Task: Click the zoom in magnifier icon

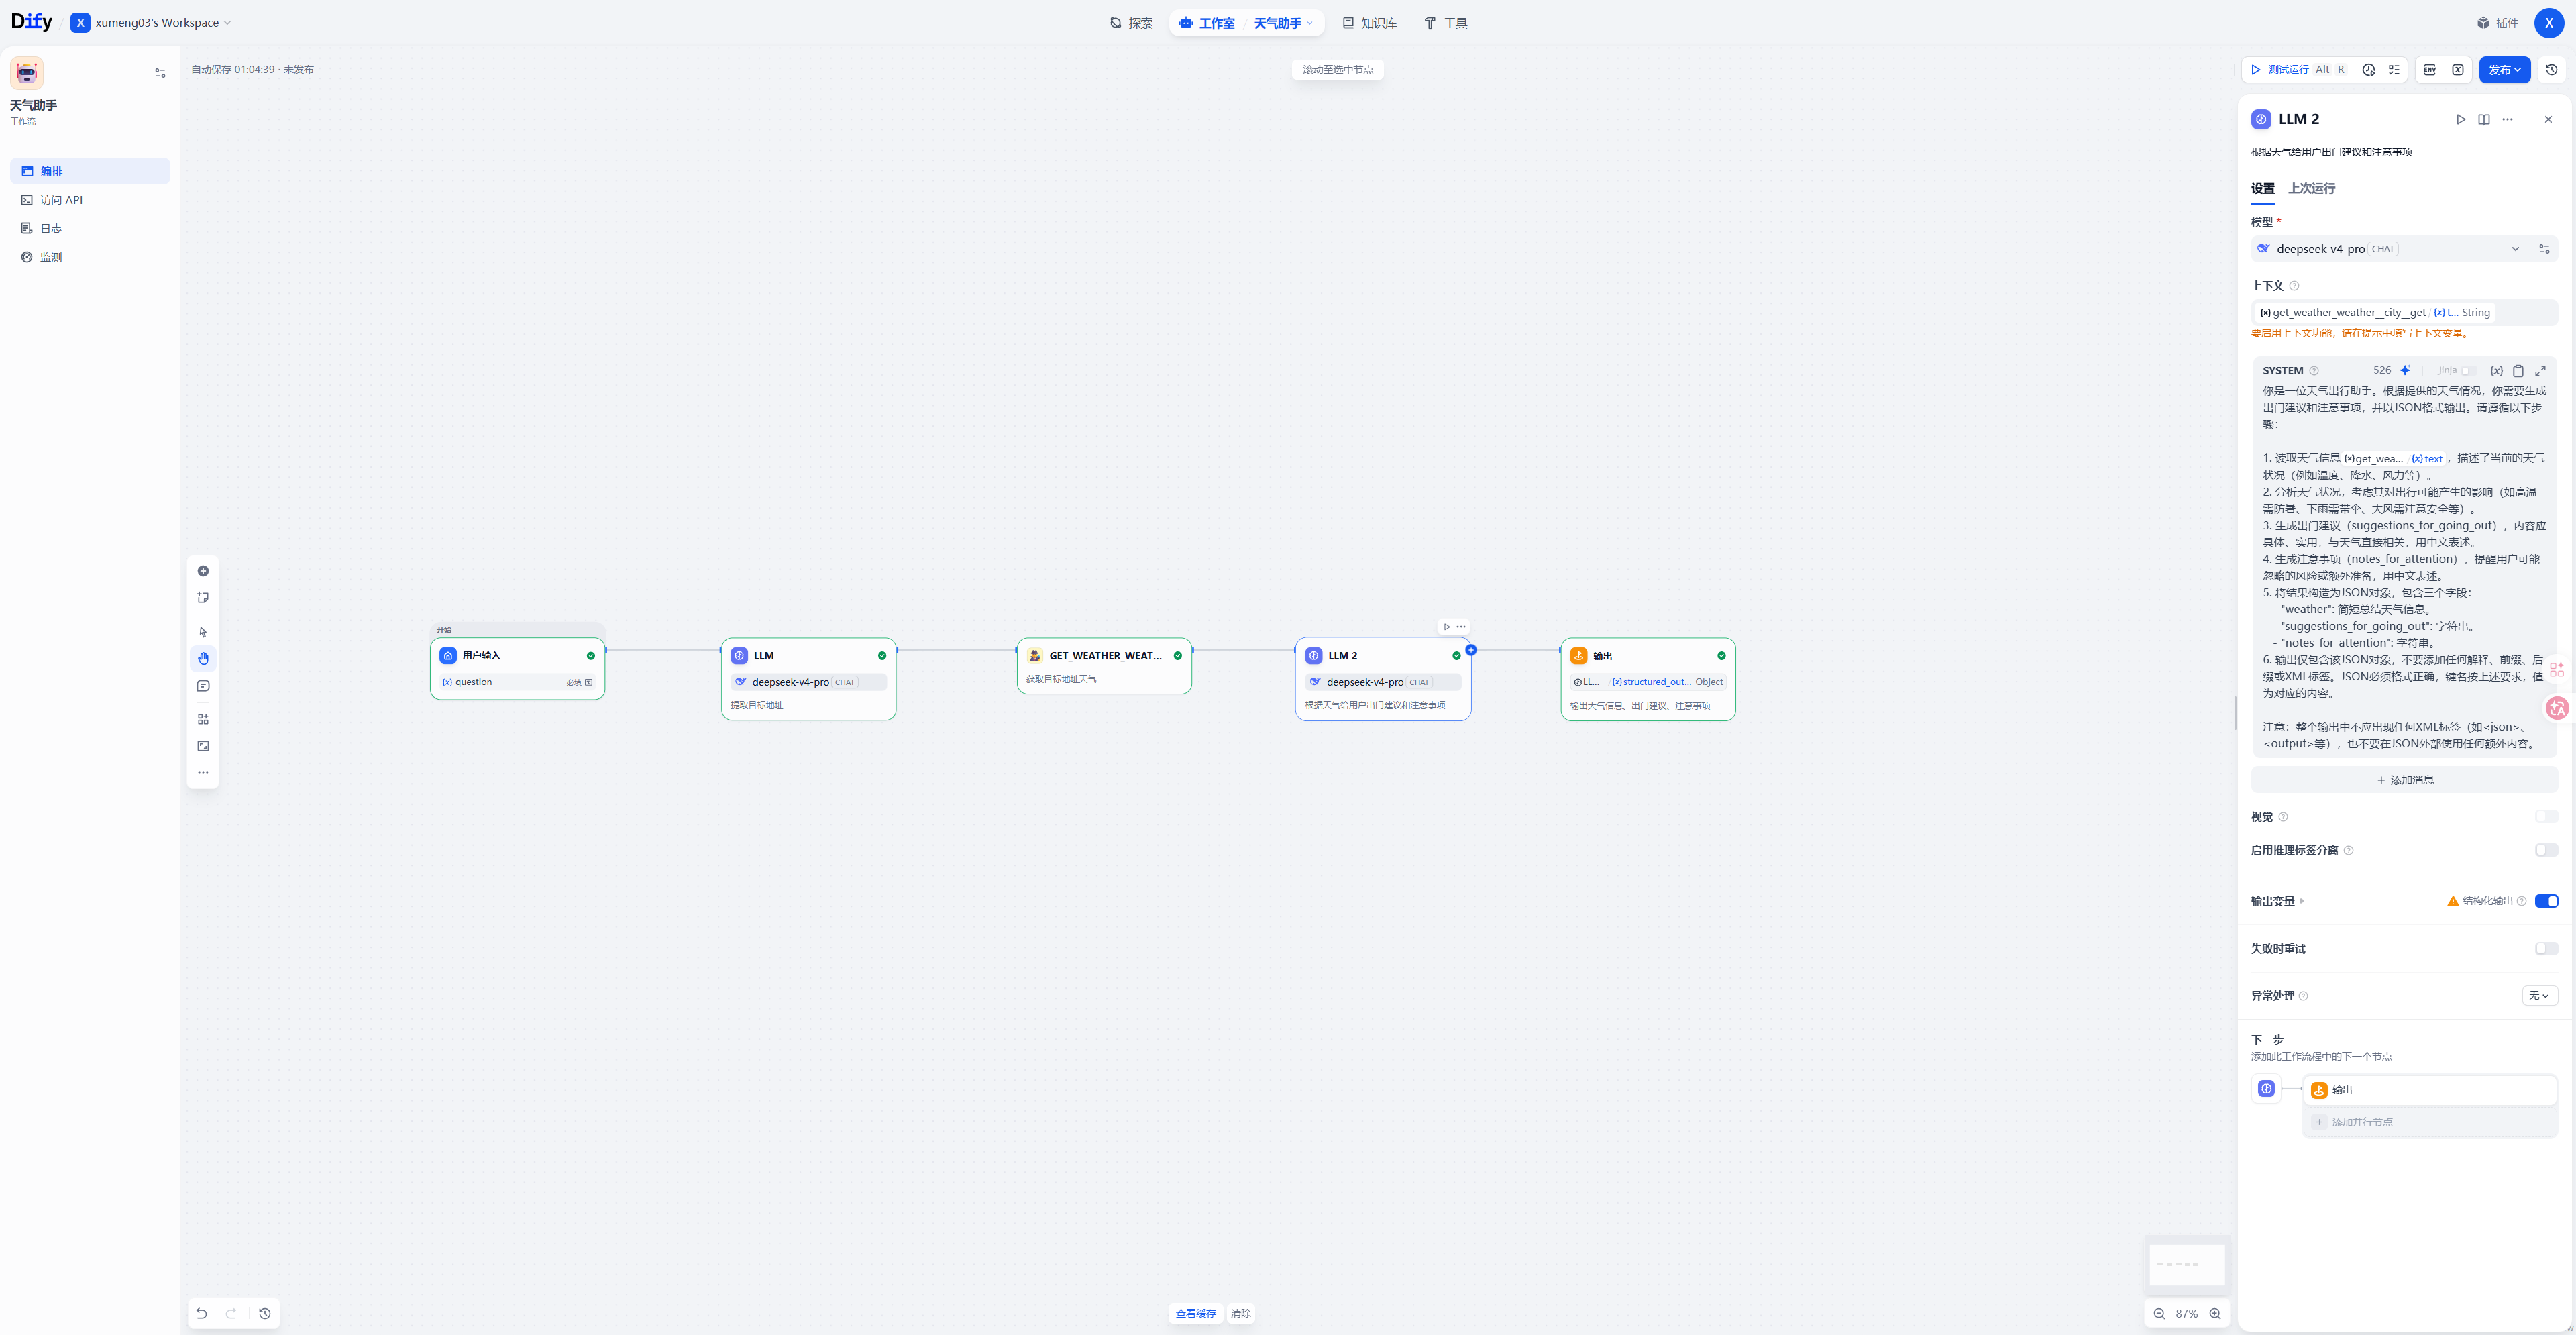Action: coord(2215,1313)
